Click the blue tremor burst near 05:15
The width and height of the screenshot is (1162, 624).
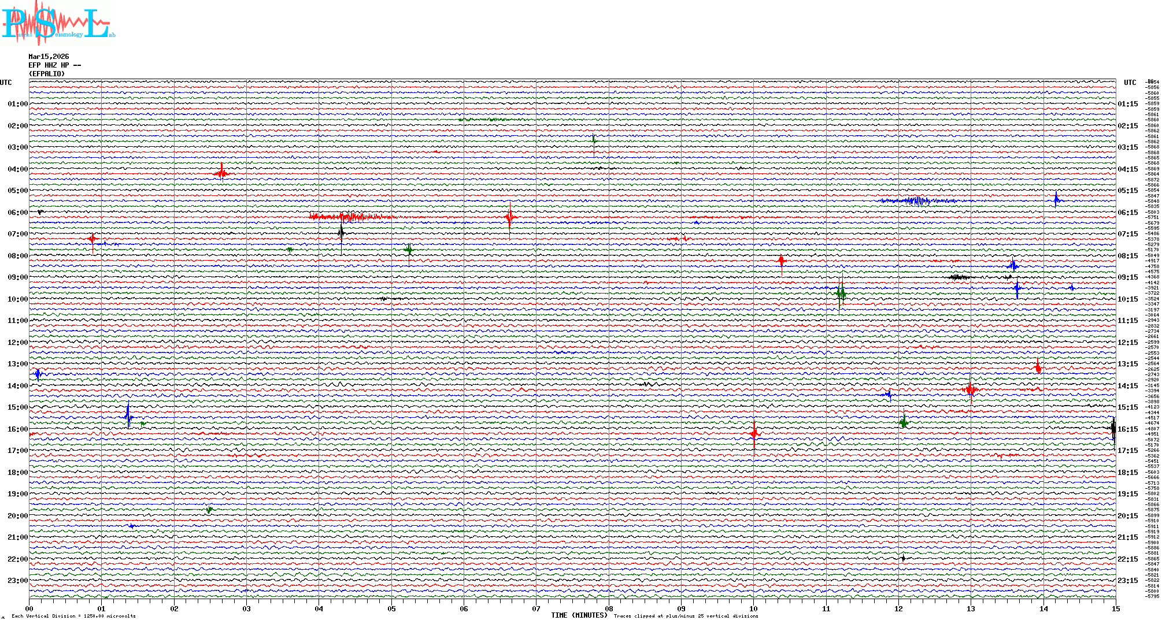[x=917, y=200]
